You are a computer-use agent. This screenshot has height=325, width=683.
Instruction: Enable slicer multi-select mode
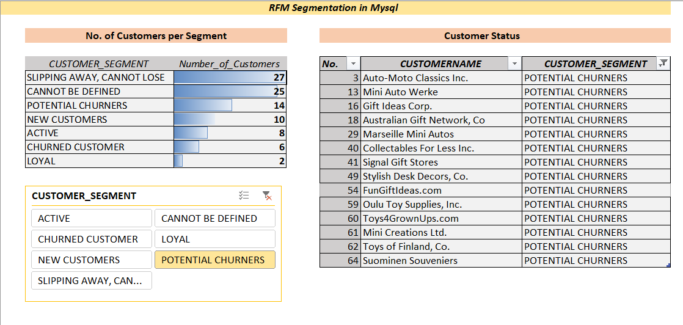point(244,195)
